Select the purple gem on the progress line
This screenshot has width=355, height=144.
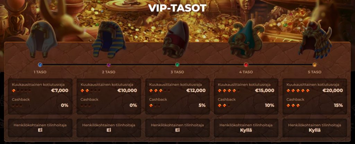click(x=109, y=65)
